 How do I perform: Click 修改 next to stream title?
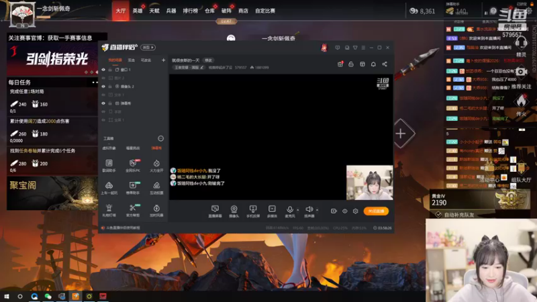[x=208, y=60]
